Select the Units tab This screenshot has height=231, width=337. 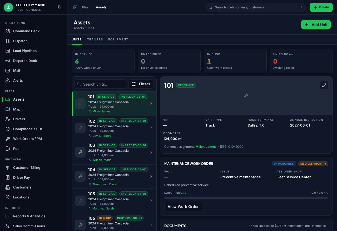pos(77,39)
